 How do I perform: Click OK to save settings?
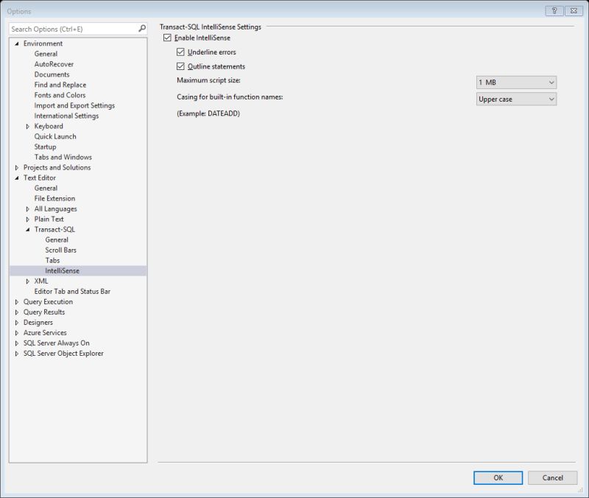click(498, 477)
